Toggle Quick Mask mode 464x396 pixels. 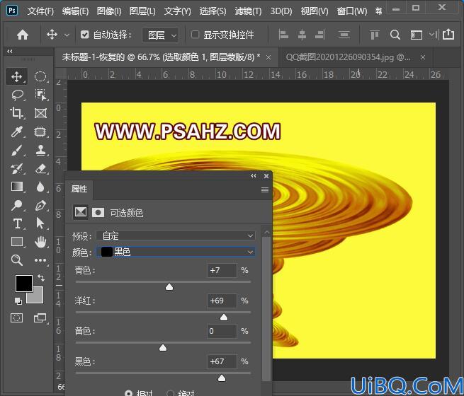(16, 318)
